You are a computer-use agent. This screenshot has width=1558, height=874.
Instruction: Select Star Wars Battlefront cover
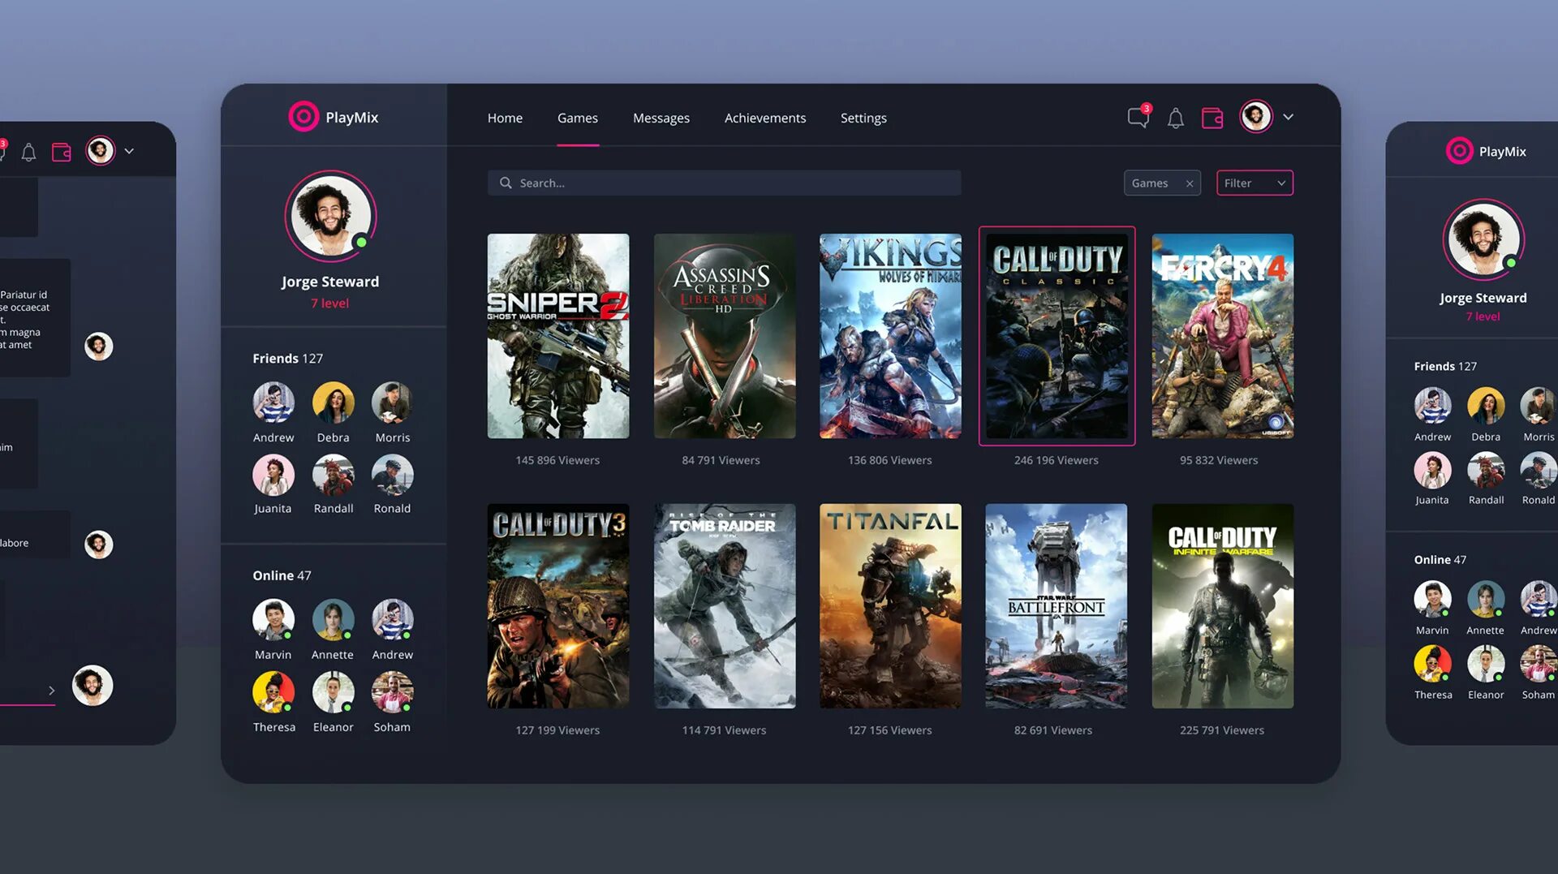tap(1057, 606)
